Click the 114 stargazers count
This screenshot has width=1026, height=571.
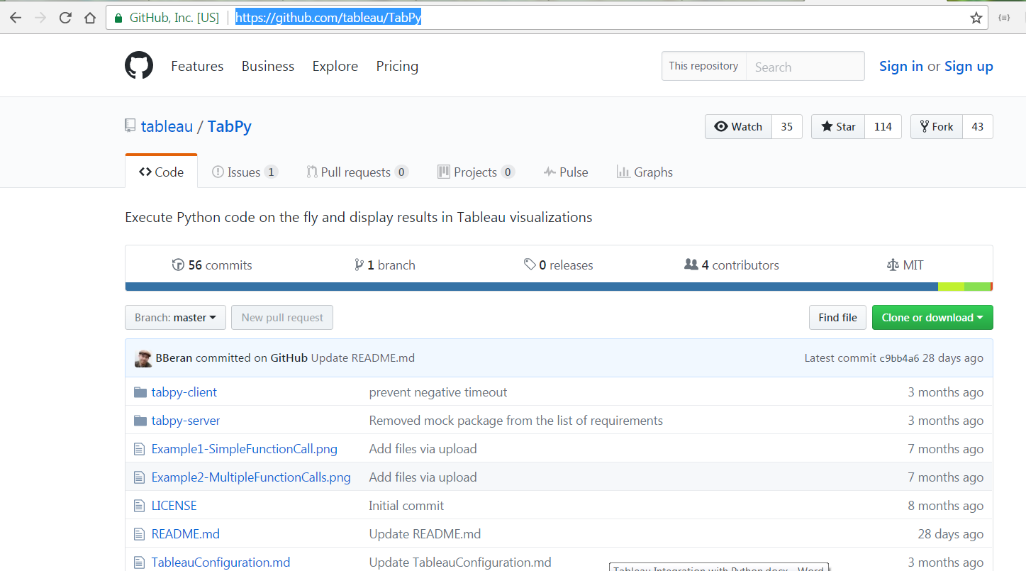[883, 126]
